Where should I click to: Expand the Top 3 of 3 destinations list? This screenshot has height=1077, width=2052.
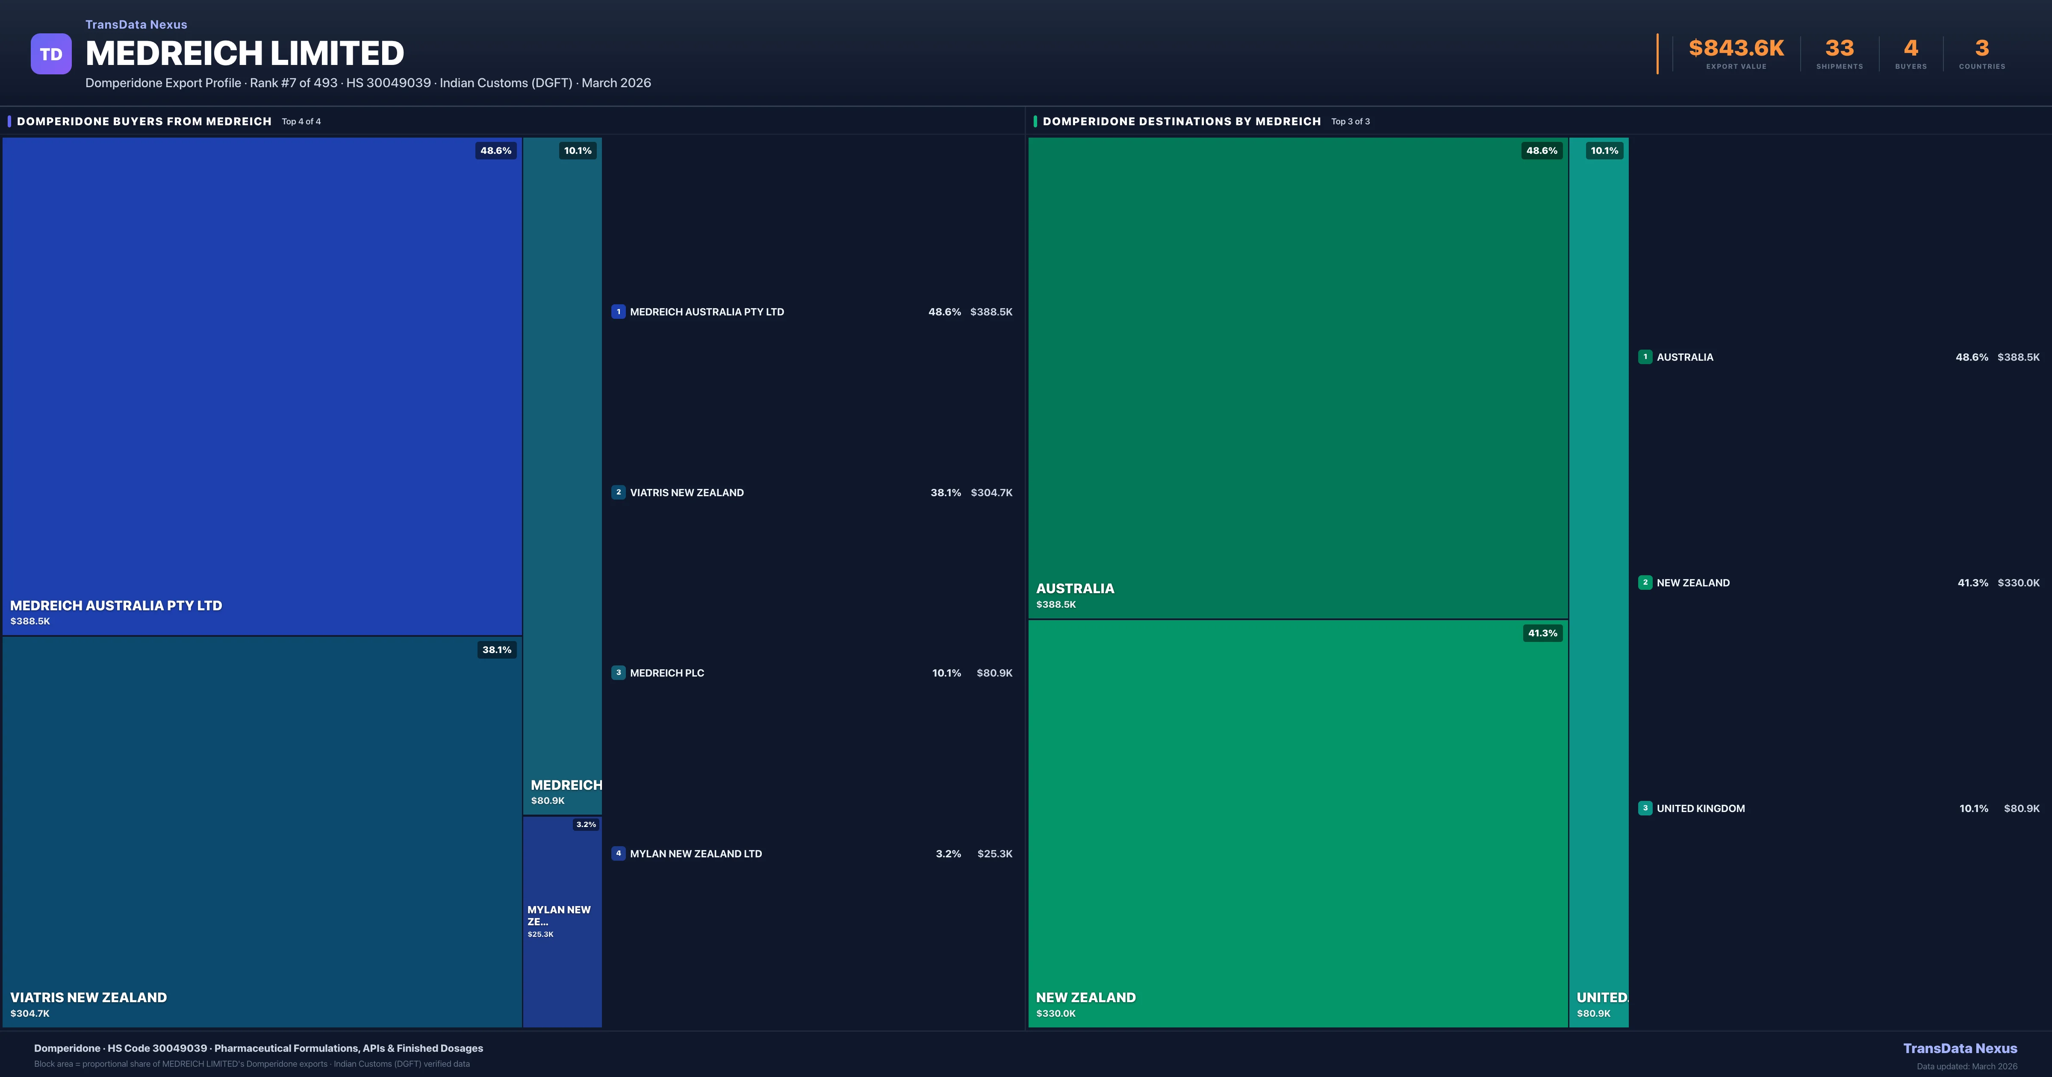(x=1351, y=121)
